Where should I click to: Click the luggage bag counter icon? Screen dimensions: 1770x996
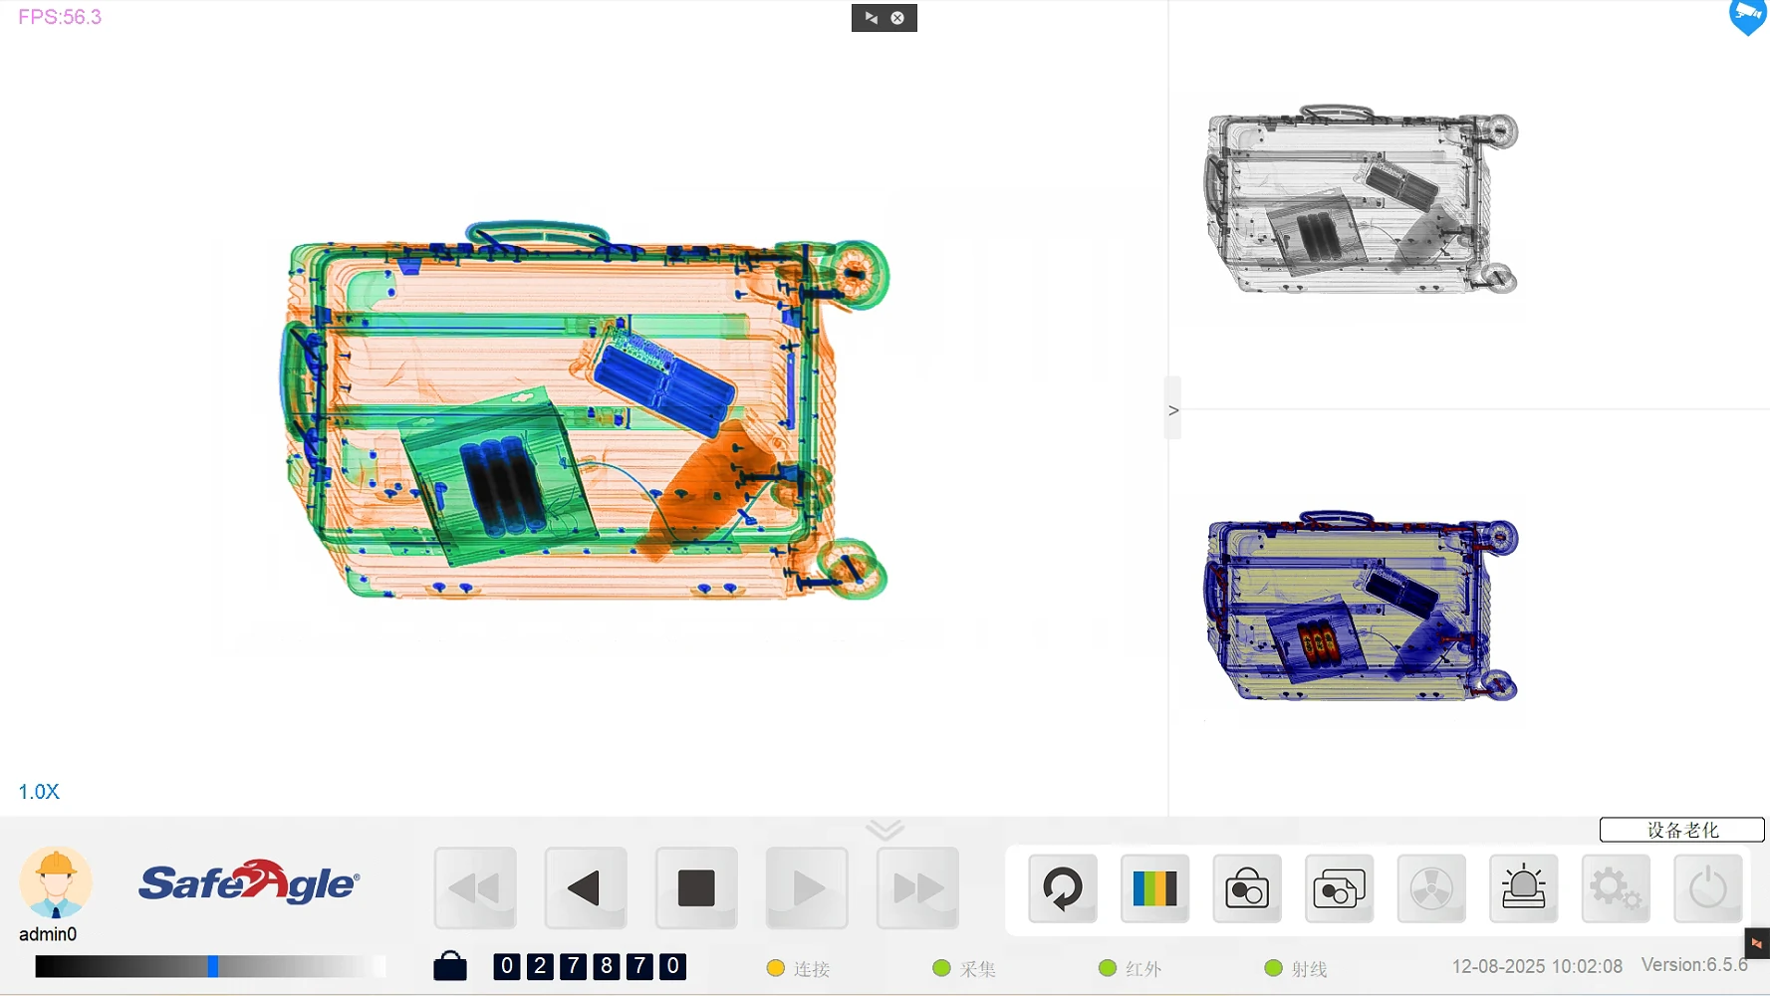[450, 966]
